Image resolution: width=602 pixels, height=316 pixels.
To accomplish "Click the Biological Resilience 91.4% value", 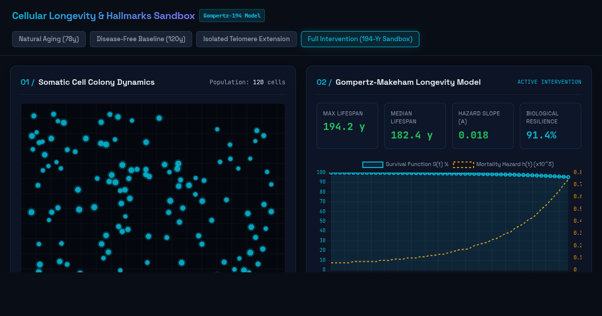I will (541, 134).
